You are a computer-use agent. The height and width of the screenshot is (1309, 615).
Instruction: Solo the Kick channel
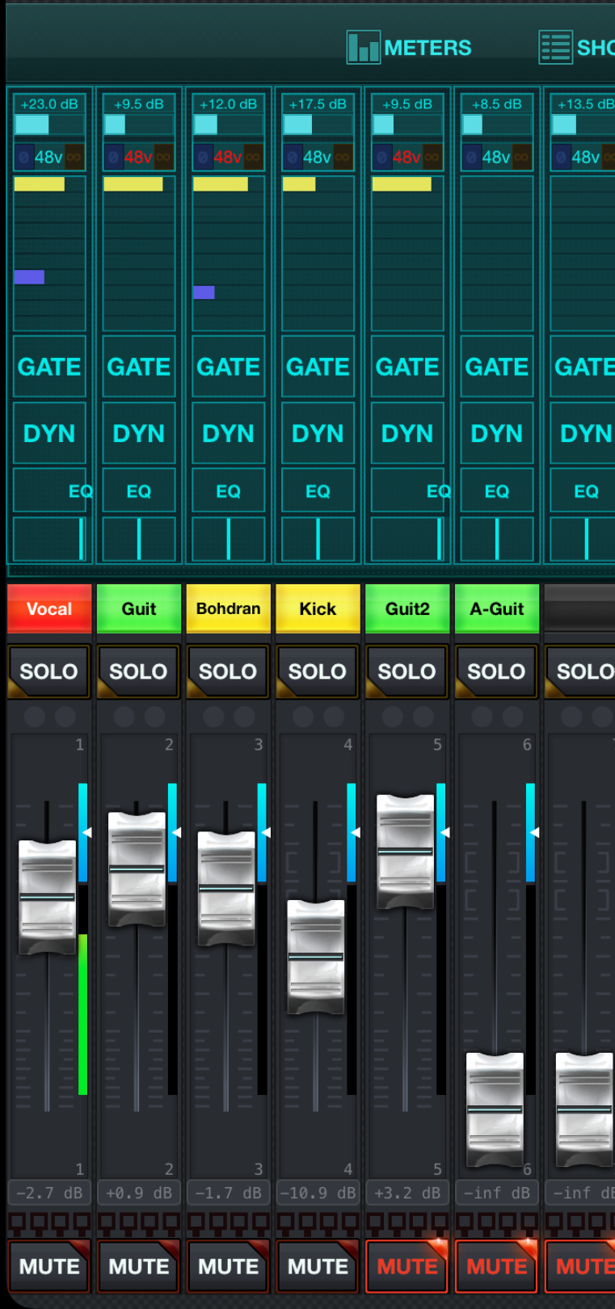pyautogui.click(x=318, y=671)
